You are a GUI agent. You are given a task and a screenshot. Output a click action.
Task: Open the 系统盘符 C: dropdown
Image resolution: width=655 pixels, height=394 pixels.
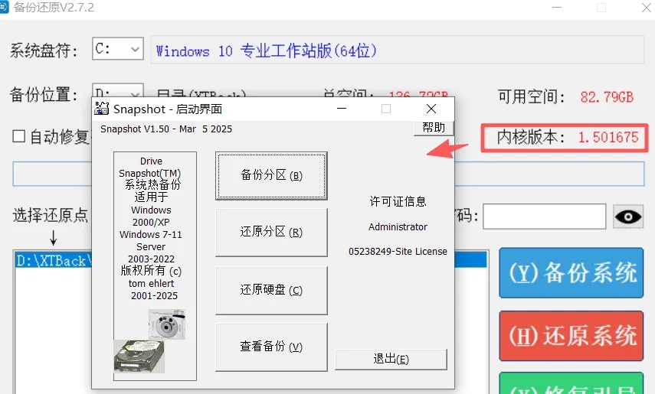[118, 49]
